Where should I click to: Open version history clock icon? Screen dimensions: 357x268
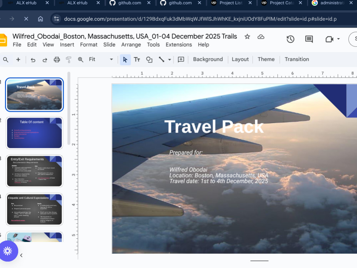[290, 39]
